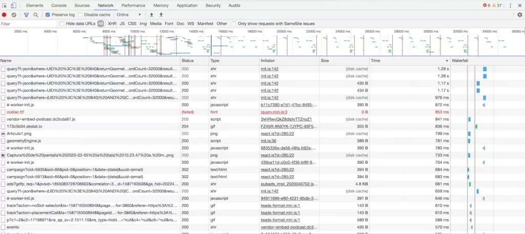Image resolution: width=525 pixels, height=234 pixels.
Task: Click in the Filter text field
Action: (29, 24)
